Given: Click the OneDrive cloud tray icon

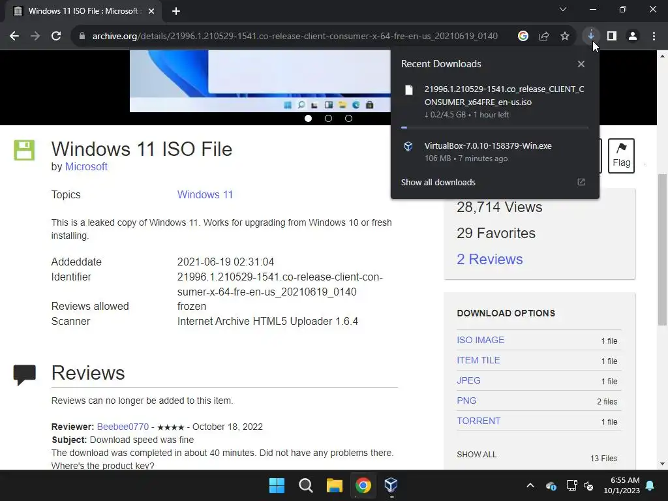Looking at the screenshot, I should (x=551, y=485).
